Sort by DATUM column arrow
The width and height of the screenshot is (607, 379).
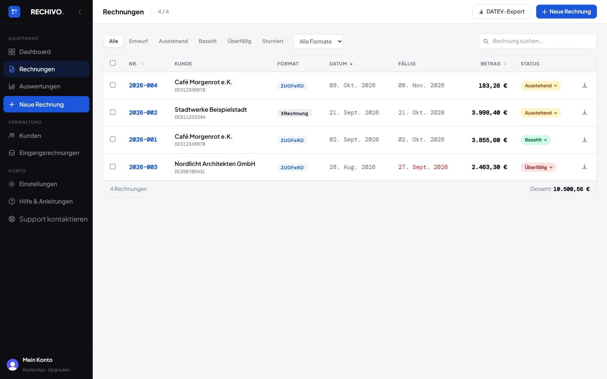[351, 64]
